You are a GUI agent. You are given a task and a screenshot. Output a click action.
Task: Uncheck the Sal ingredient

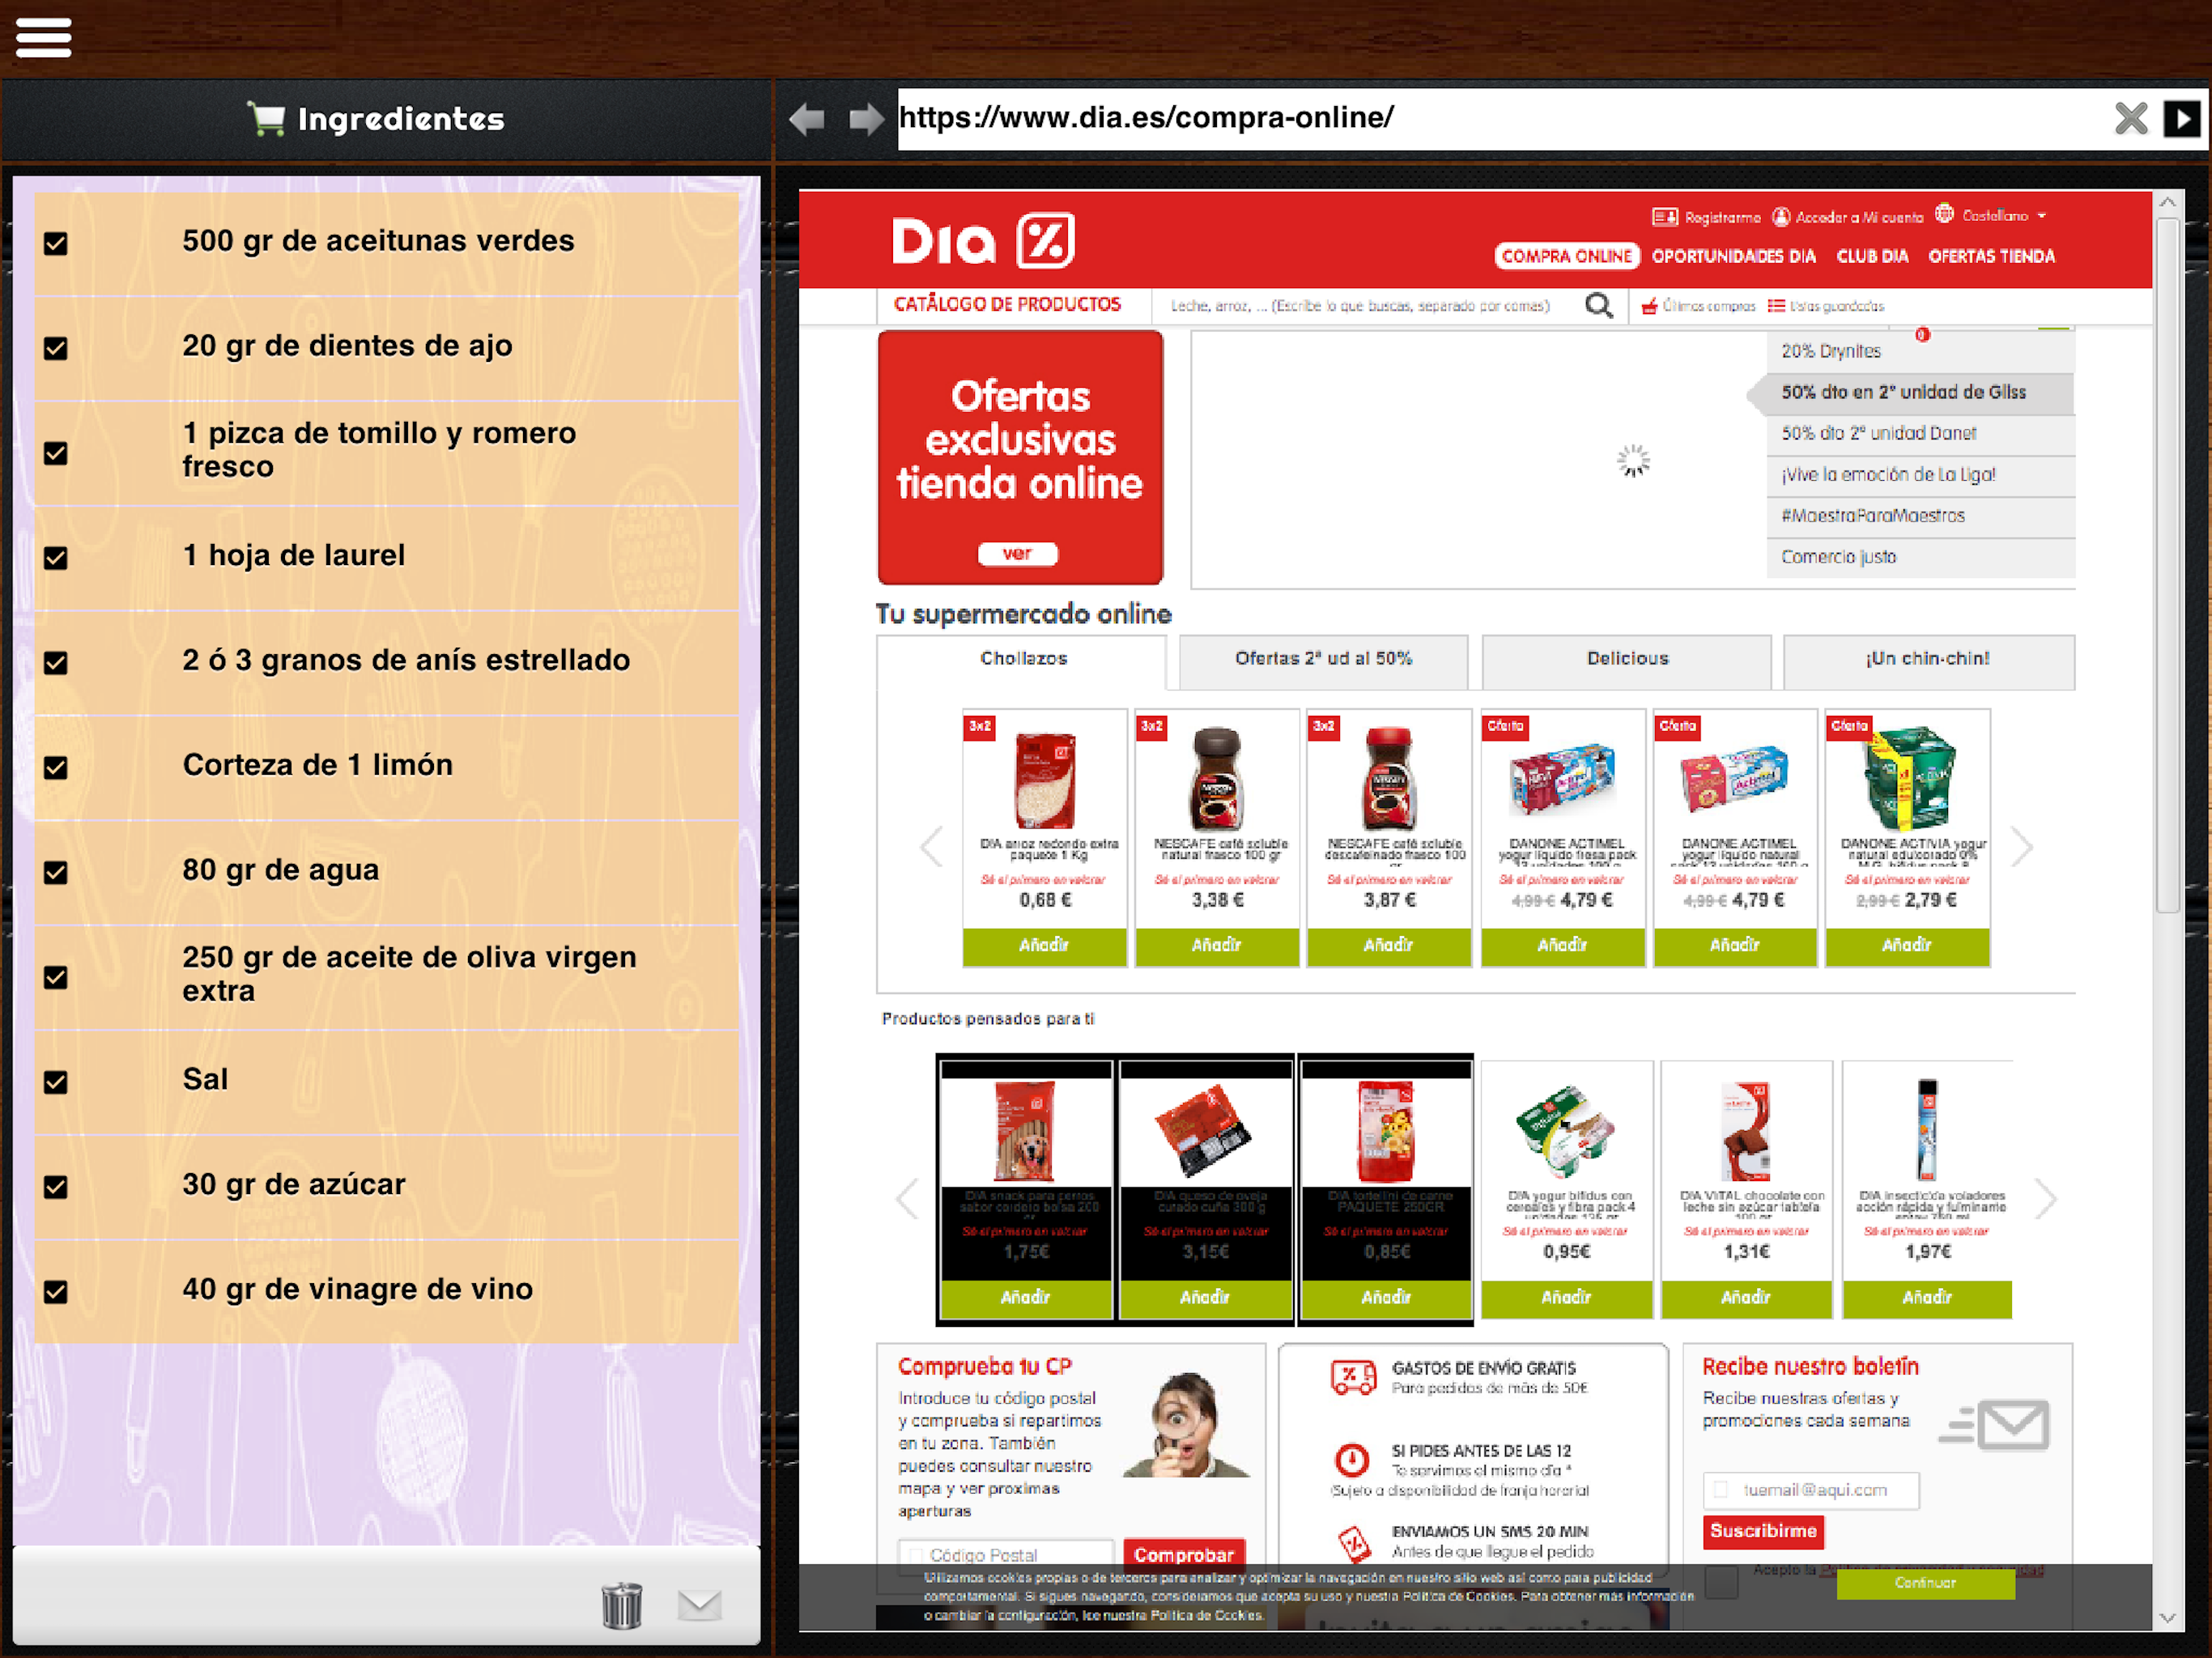point(56,1081)
